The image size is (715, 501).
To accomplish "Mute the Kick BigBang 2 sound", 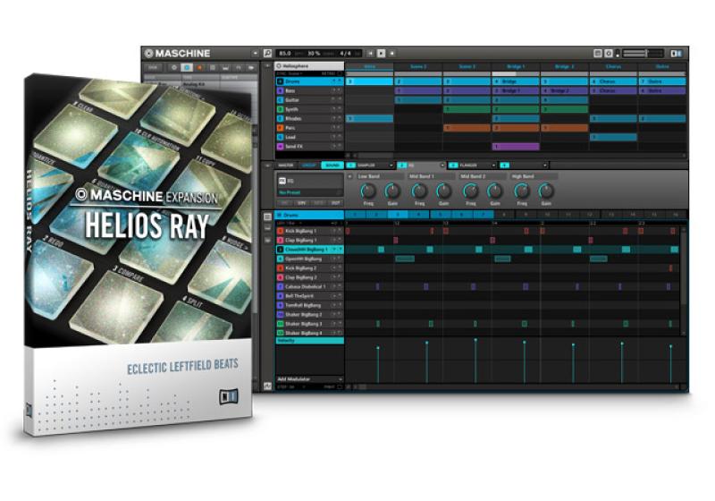I will pos(333,268).
